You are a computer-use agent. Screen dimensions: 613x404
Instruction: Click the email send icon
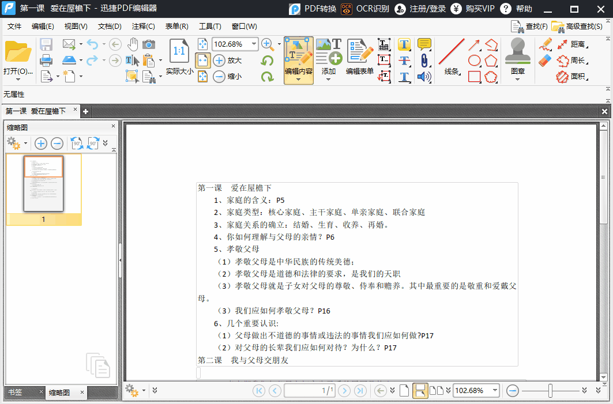(x=69, y=44)
